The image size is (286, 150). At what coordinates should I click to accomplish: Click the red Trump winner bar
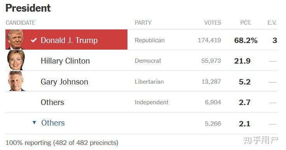click(x=66, y=40)
